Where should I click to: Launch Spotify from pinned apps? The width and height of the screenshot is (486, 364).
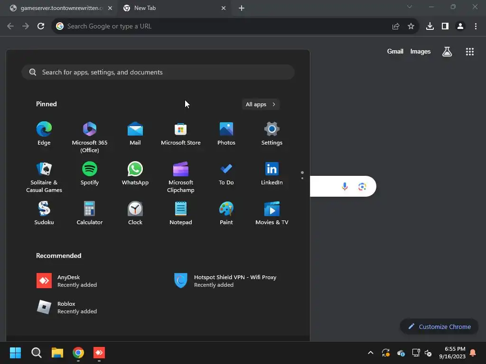point(90,173)
